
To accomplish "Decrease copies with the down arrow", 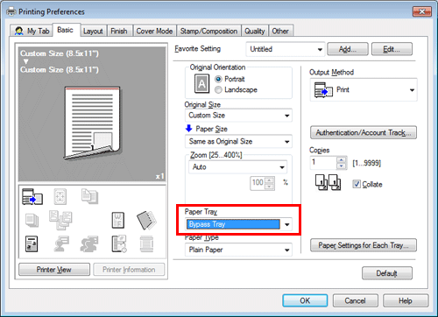I will coord(341,166).
